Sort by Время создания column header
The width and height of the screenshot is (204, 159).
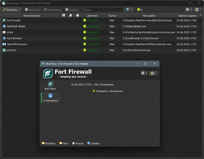point(187,16)
